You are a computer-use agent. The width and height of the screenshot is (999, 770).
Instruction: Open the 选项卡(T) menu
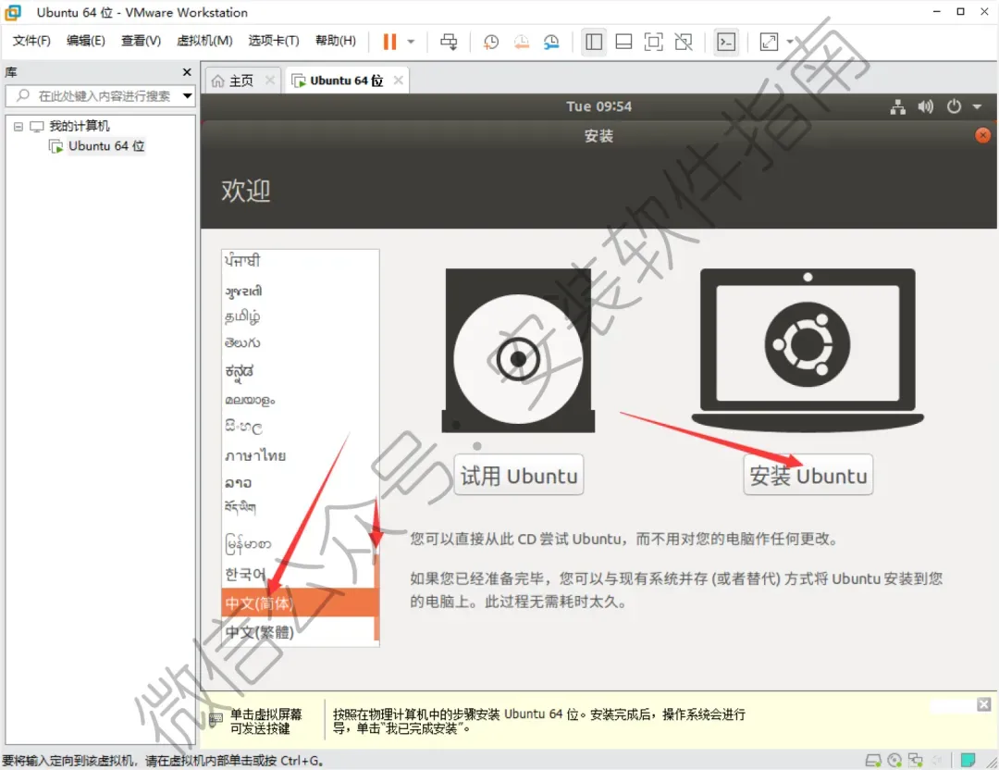coord(273,41)
